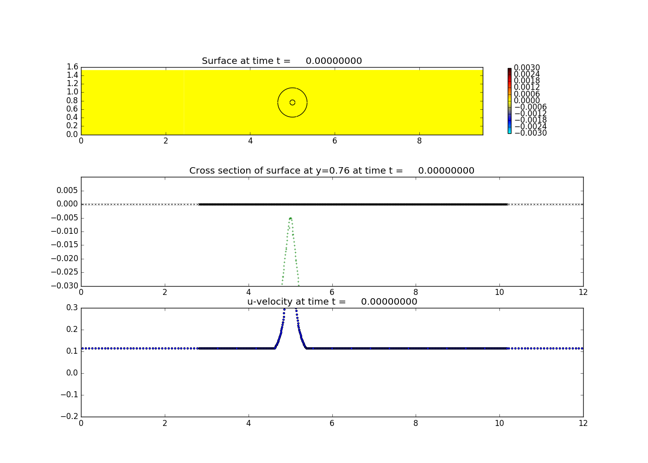Click the 1.6 tick label on the surface y-axis
The width and height of the screenshot is (648, 463).
pos(73,67)
